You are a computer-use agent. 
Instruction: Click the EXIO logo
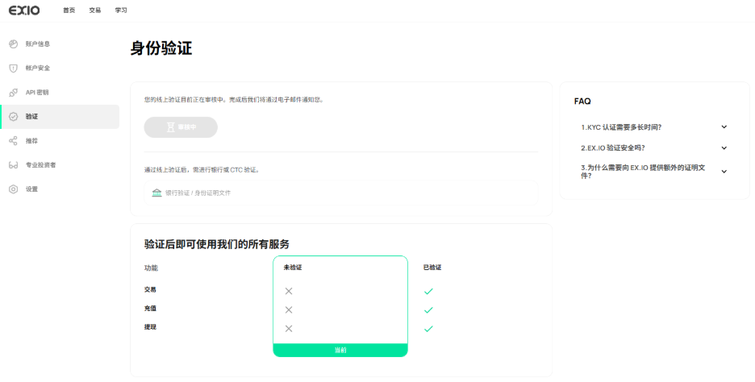(x=23, y=10)
